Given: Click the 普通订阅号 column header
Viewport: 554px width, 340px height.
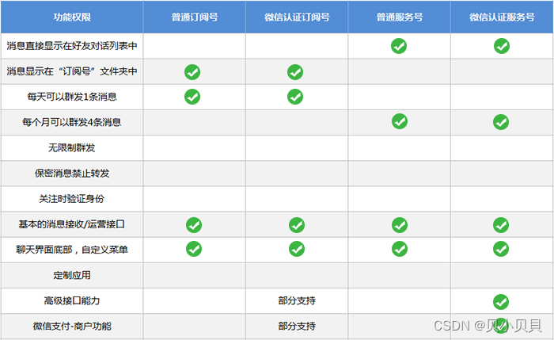Looking at the screenshot, I should tap(195, 17).
